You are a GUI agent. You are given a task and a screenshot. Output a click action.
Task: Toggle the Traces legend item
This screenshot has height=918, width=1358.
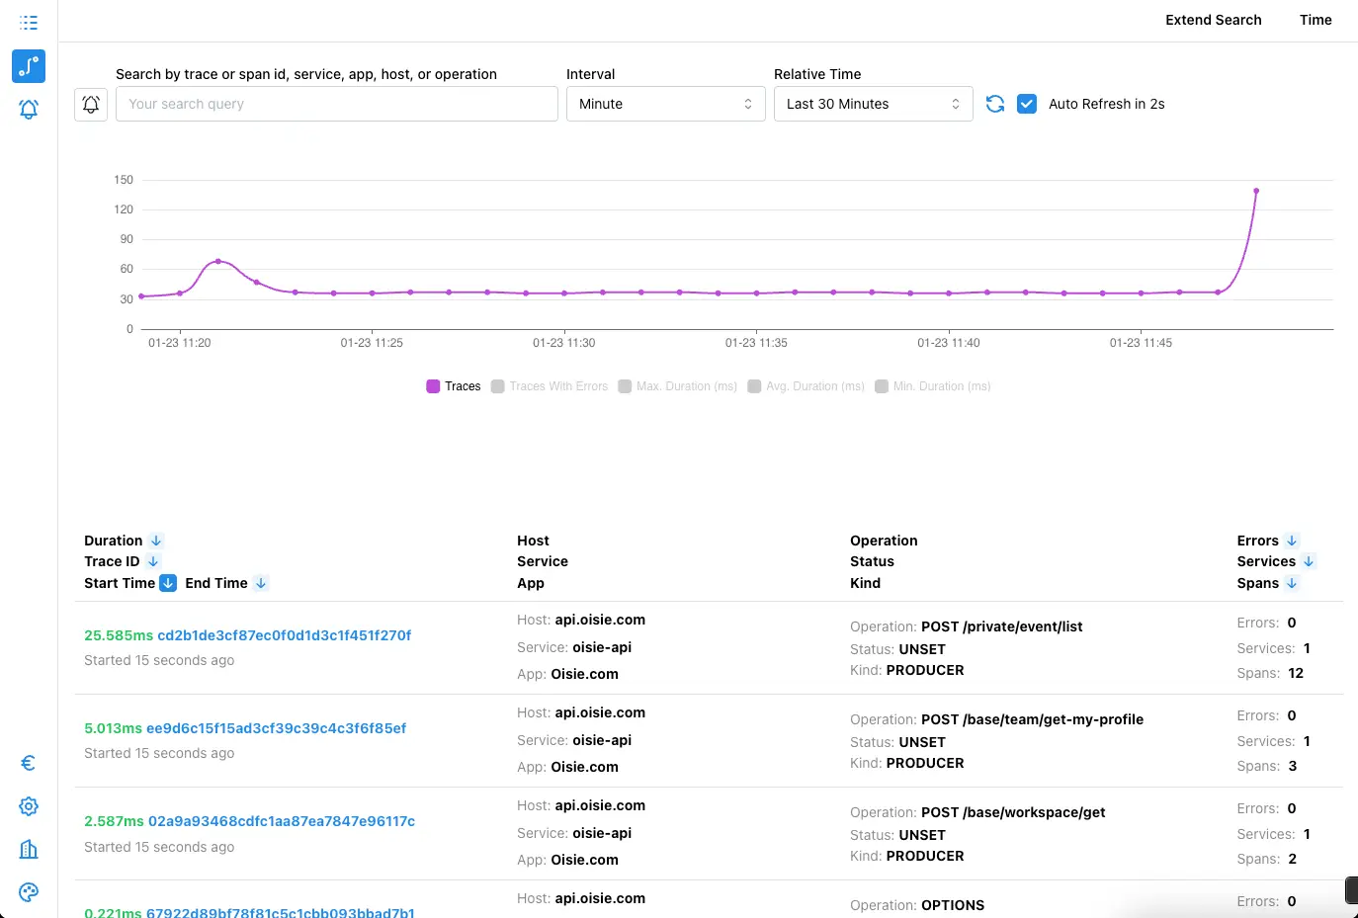(453, 385)
